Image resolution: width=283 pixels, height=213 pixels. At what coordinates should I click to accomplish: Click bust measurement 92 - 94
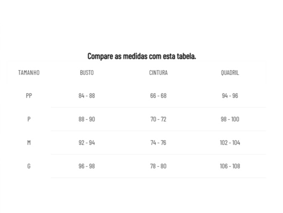pyautogui.click(x=87, y=143)
